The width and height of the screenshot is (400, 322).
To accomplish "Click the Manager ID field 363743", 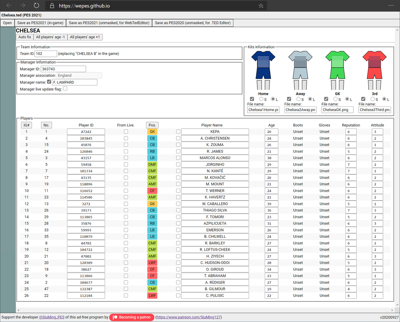I will pos(63,69).
